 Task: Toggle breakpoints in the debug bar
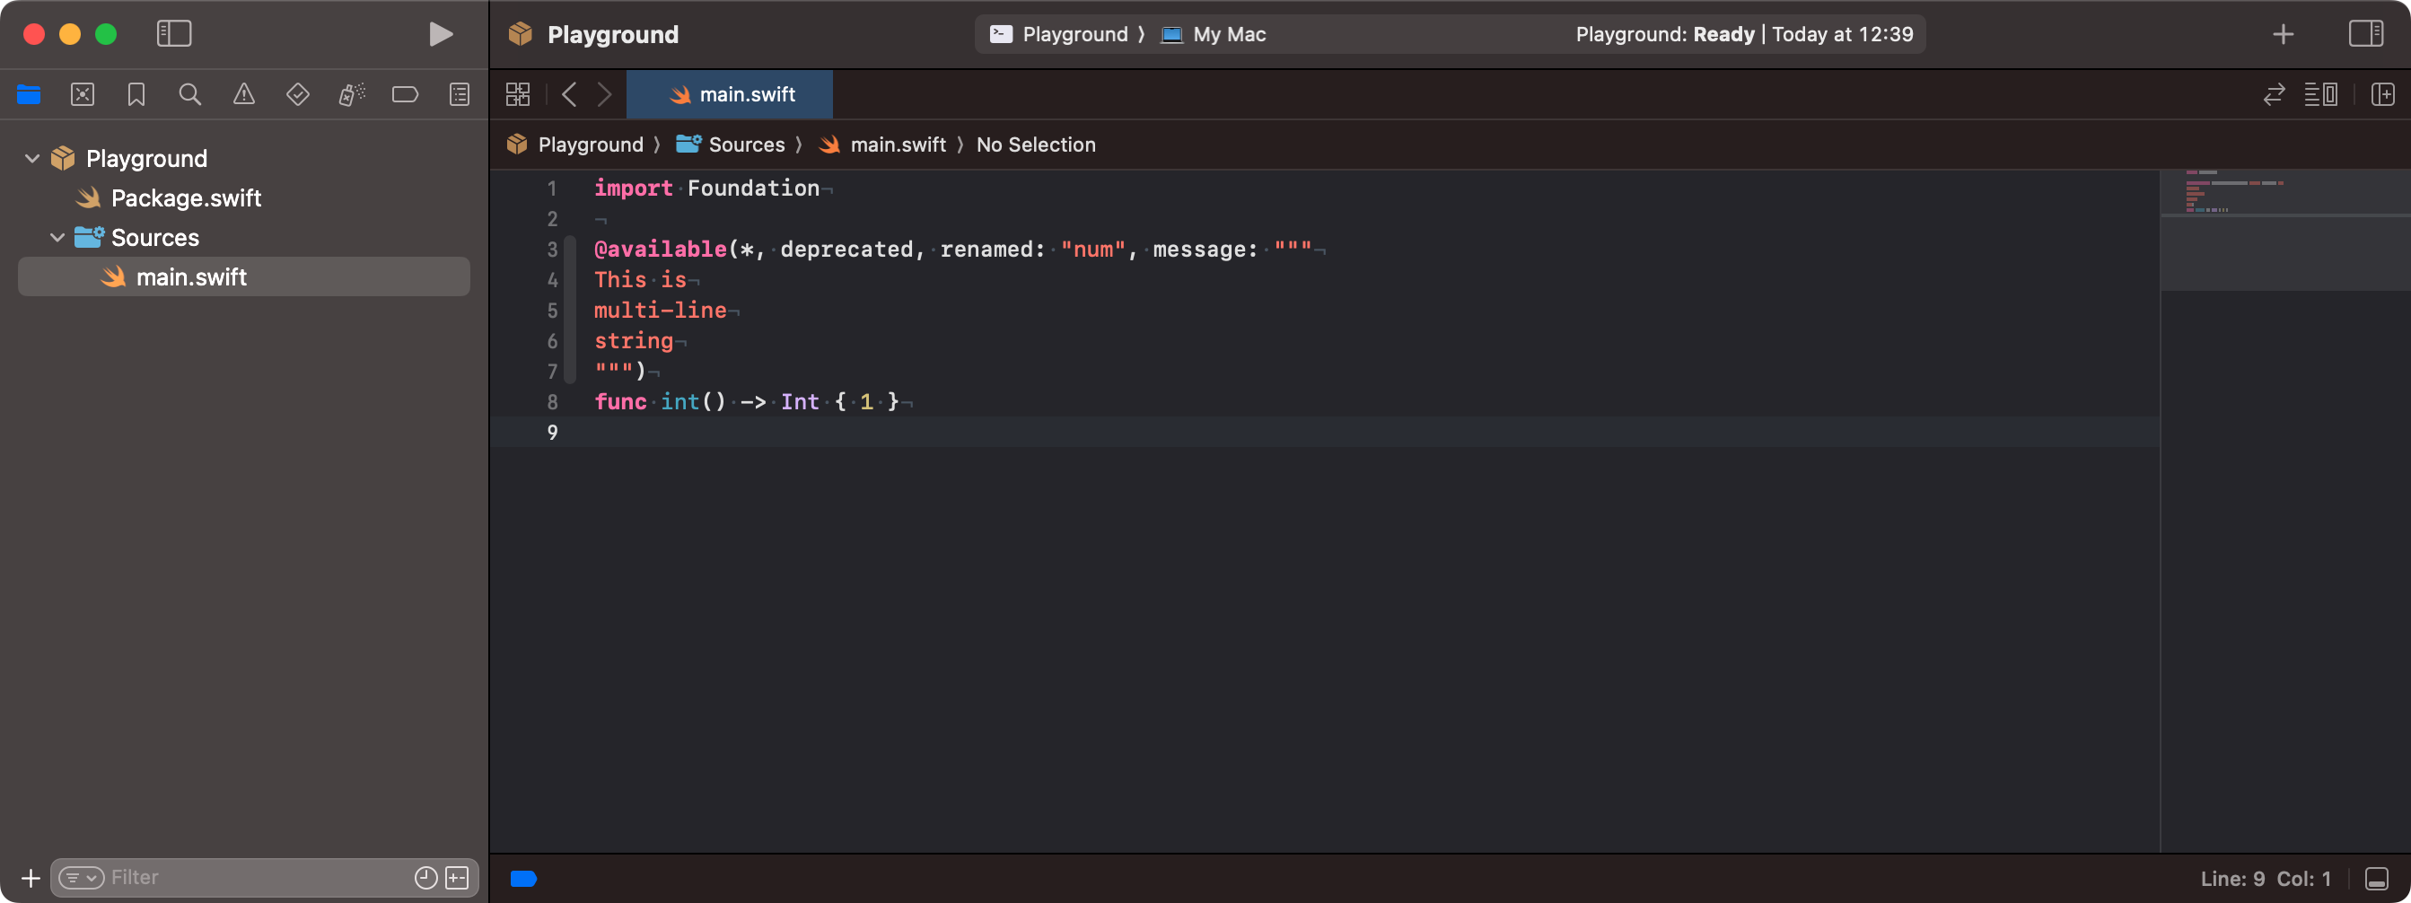(x=523, y=878)
